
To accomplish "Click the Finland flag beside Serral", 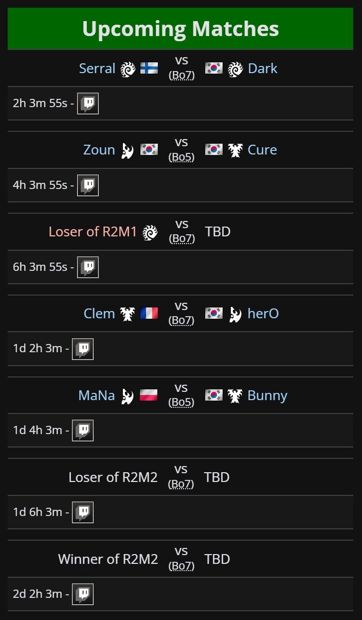I will pos(149,68).
